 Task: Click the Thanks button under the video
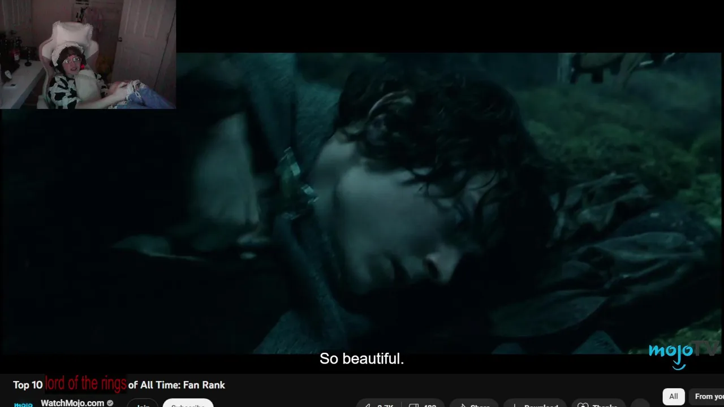click(599, 404)
